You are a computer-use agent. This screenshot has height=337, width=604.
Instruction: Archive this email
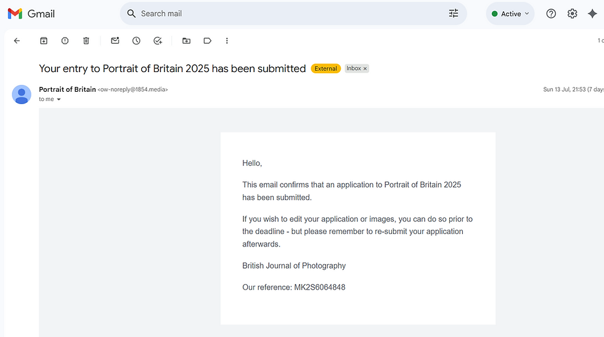44,41
